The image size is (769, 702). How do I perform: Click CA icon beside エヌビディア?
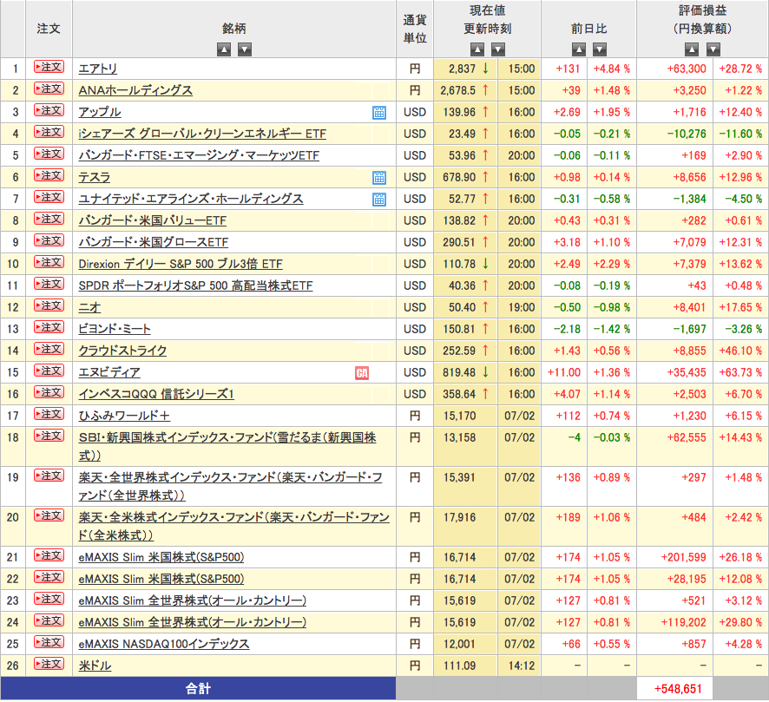362,373
